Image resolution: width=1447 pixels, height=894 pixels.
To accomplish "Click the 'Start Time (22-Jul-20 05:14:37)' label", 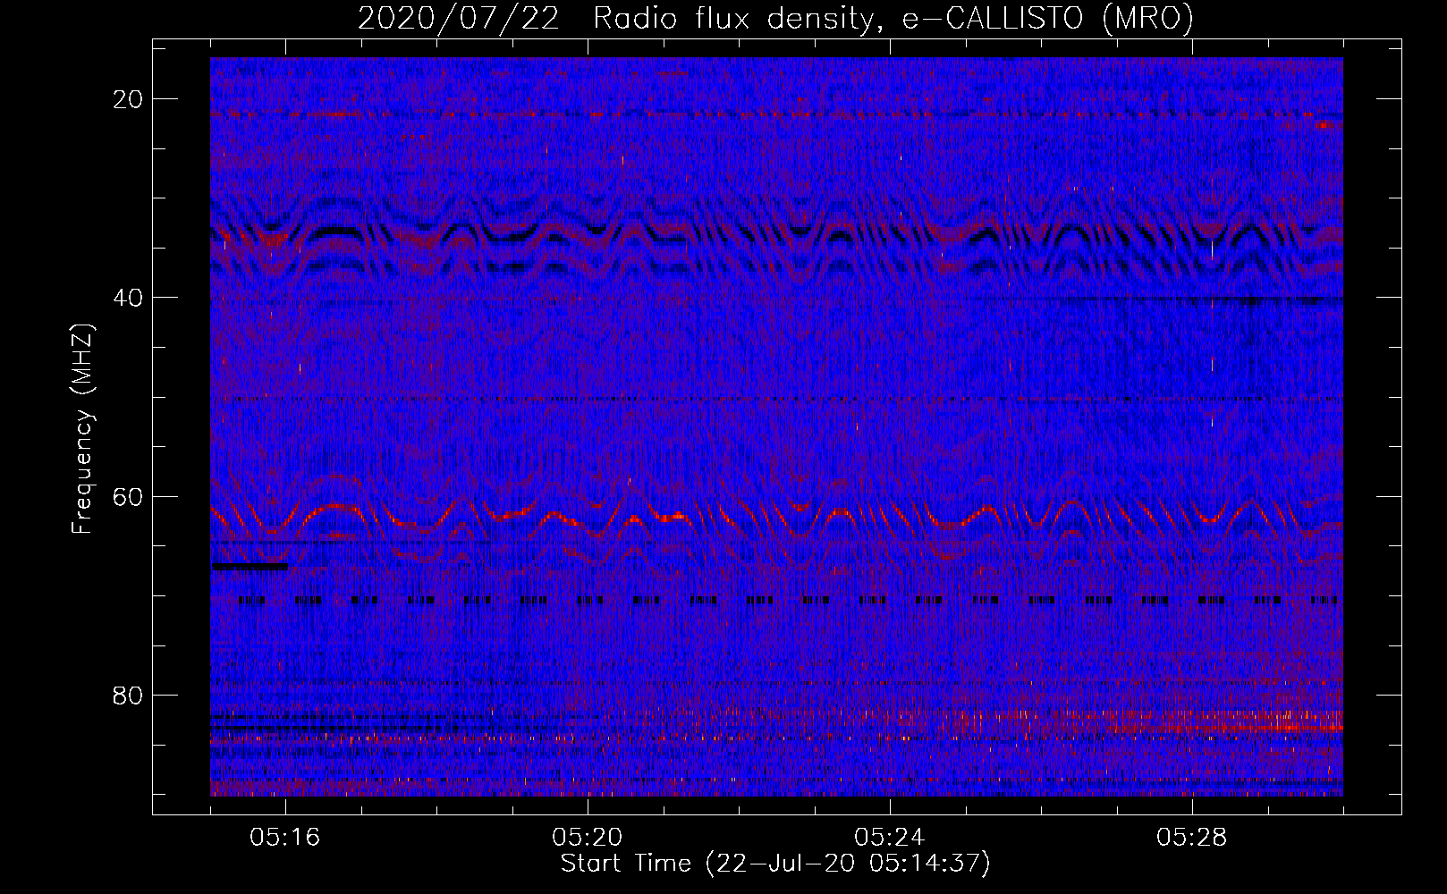I will [x=775, y=864].
